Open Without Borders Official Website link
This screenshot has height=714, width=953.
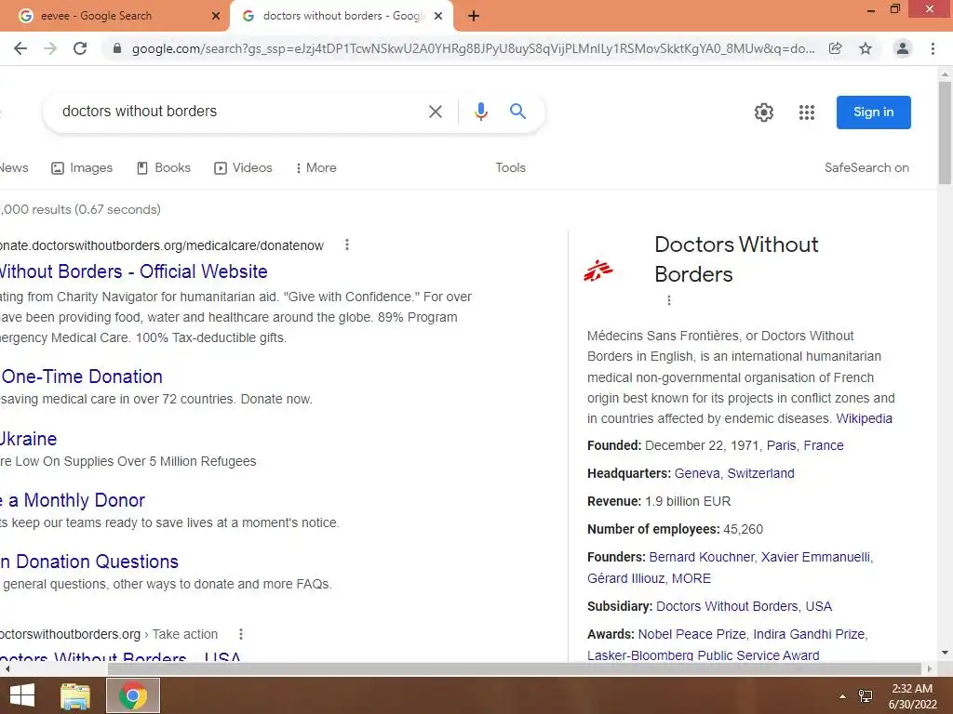coord(133,271)
